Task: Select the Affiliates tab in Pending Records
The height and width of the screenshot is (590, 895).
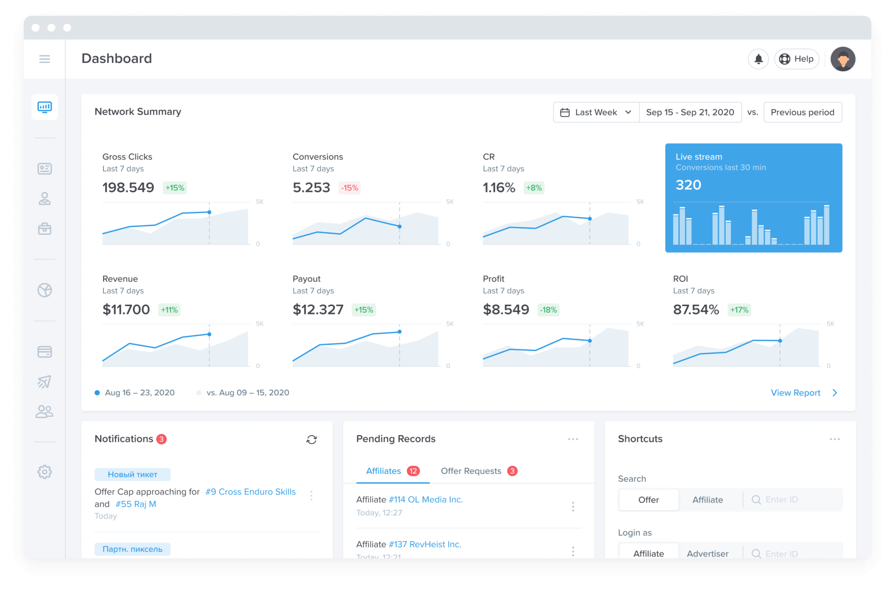Action: click(x=383, y=471)
